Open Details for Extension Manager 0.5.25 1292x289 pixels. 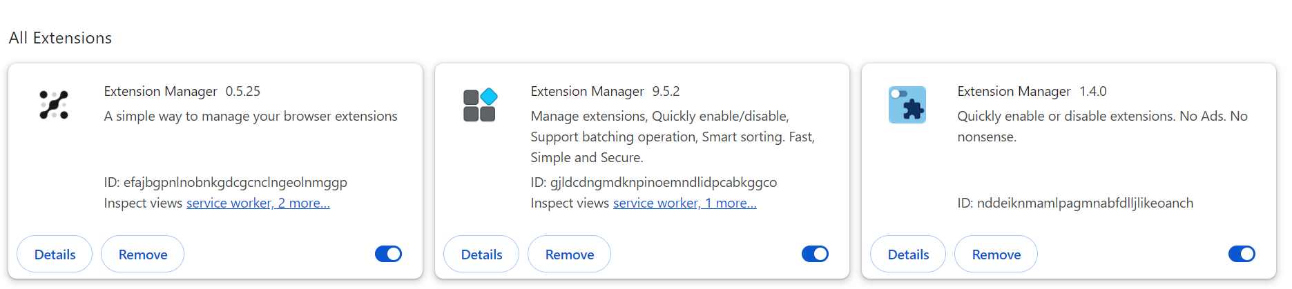[x=55, y=254]
